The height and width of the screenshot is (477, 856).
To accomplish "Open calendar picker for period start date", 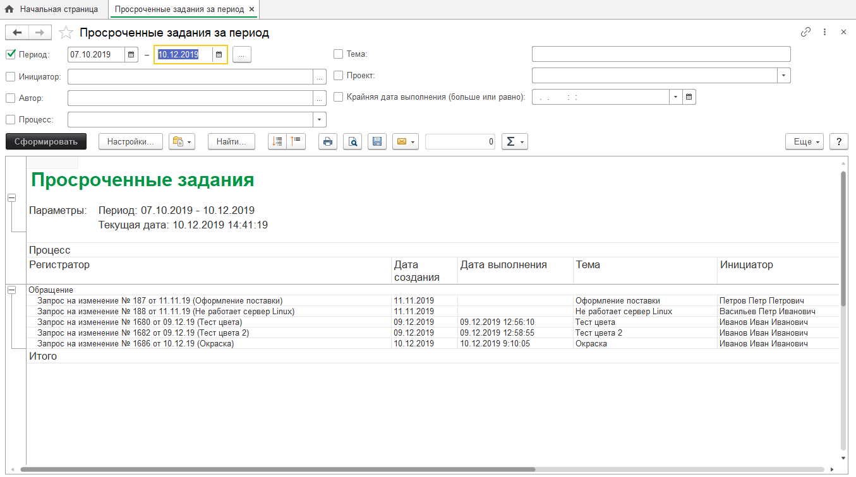I will point(131,55).
